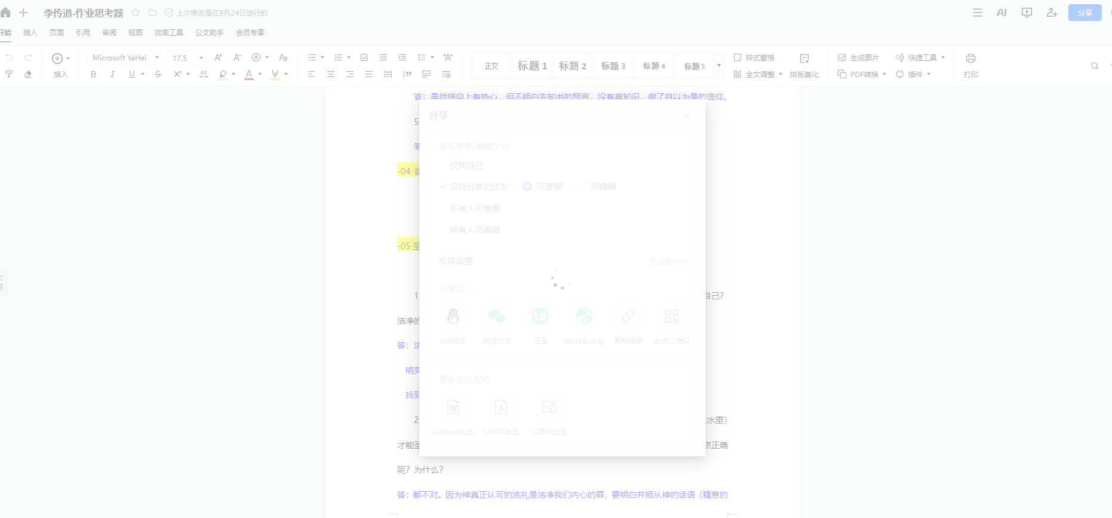Screen dimensions: 1112x518
Task: Expand the heading styles gallery arrow
Action: pyautogui.click(x=718, y=66)
